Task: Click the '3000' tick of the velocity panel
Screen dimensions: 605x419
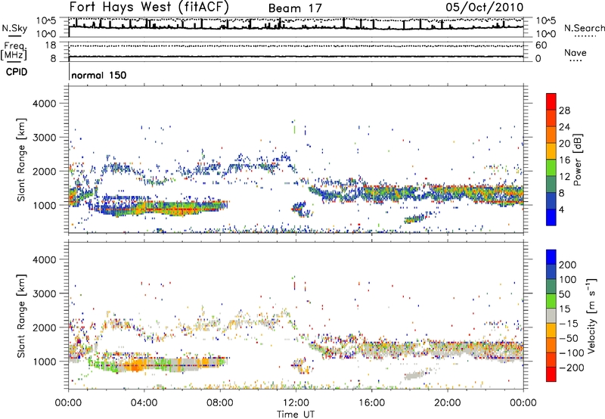Action: pos(44,293)
